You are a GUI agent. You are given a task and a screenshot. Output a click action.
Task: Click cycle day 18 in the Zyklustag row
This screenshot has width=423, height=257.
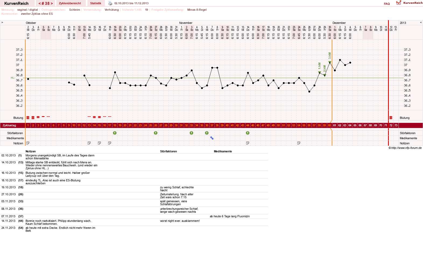coord(115,125)
